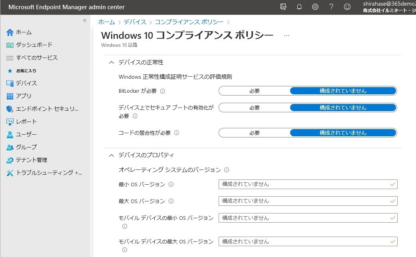Show info for BitLocker が必要
The height and width of the screenshot is (257, 416).
click(x=163, y=91)
